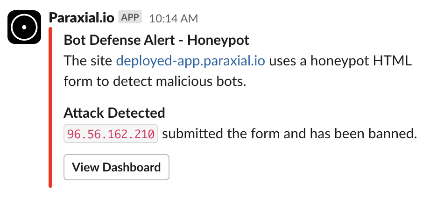This screenshot has width=437, height=199.
Task: Click the APP badge next to Paraxial.io
Action: tap(130, 17)
